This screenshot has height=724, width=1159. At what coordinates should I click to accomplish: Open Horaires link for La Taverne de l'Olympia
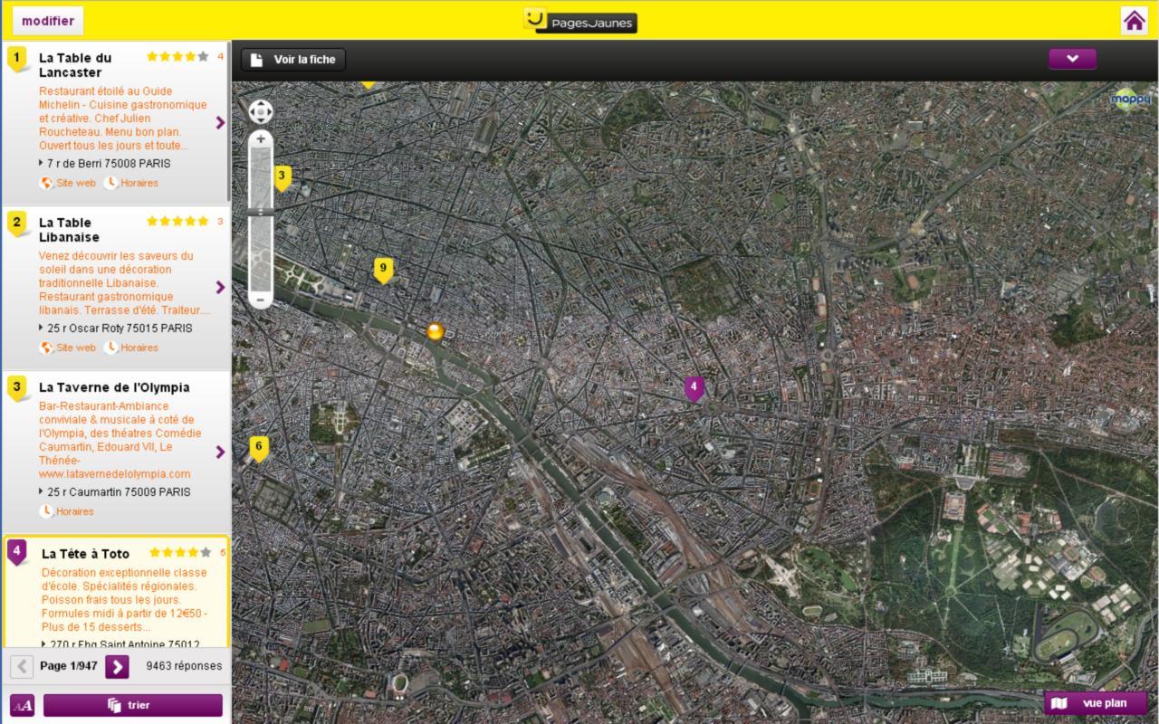[66, 511]
